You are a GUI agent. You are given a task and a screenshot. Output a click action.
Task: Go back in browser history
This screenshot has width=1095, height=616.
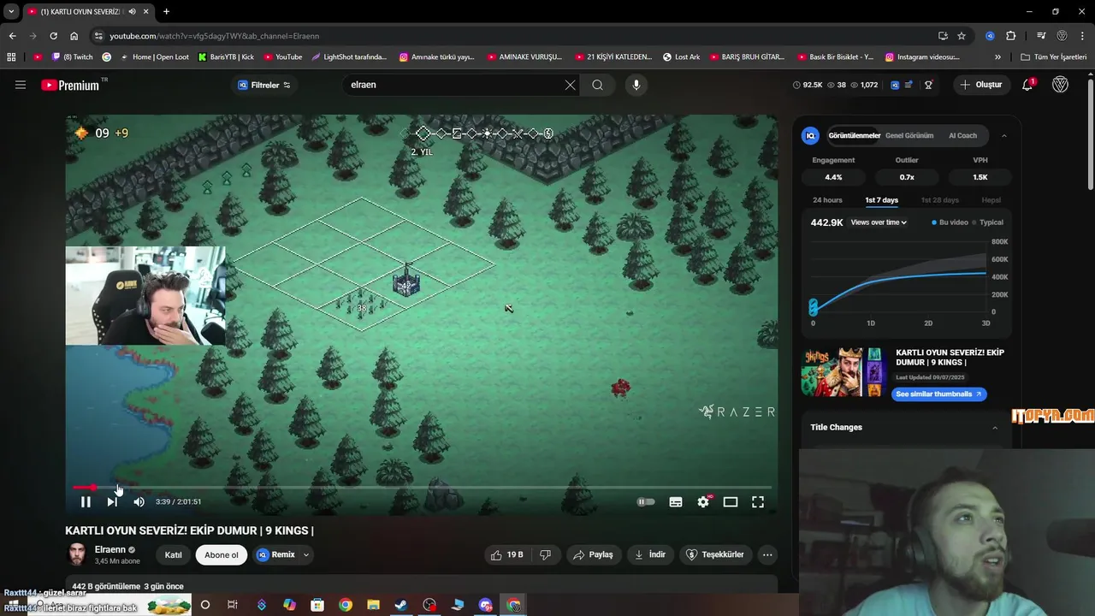point(12,36)
